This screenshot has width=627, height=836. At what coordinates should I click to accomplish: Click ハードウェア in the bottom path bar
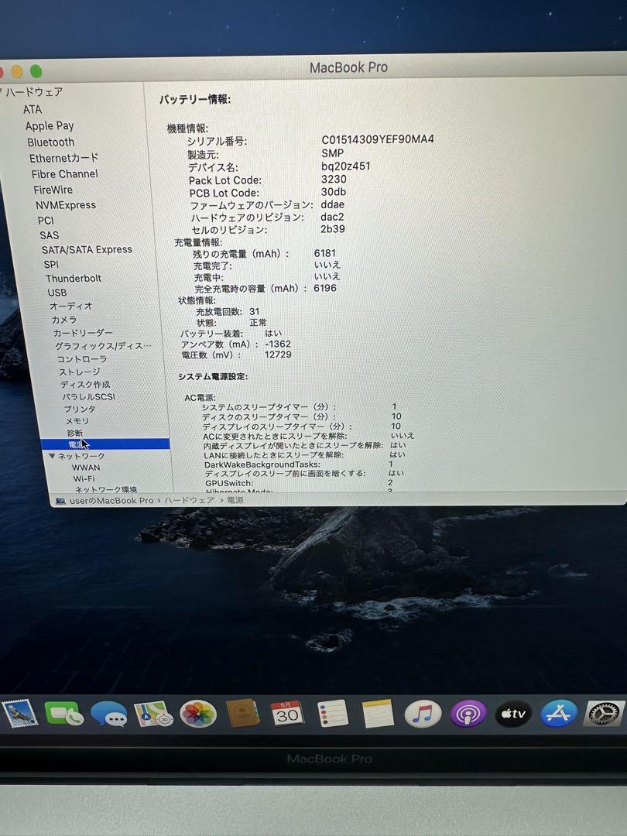coord(190,500)
